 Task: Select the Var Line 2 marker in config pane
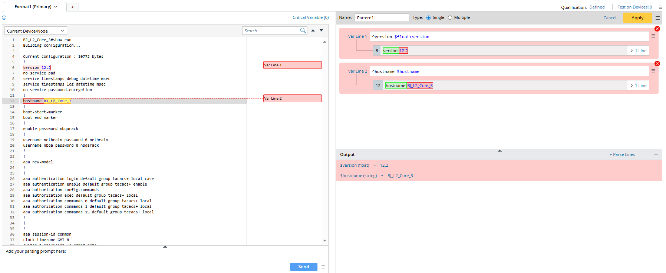pos(293,98)
